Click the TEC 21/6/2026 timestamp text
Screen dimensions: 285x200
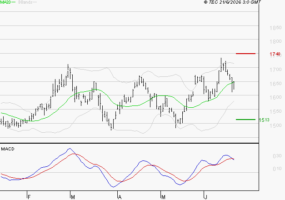pyautogui.click(x=232, y=2)
